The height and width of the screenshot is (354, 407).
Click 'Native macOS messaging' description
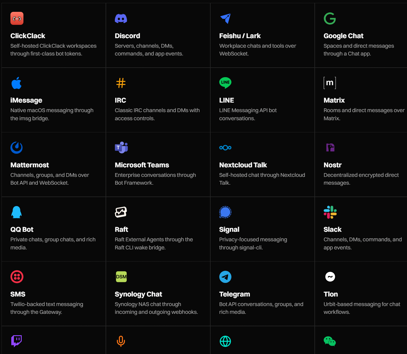(x=52, y=114)
